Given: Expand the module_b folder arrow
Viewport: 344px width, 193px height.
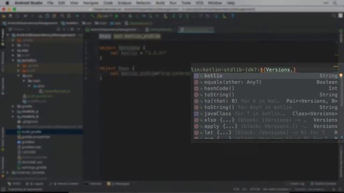Looking at the screenshot, I should point(13,116).
